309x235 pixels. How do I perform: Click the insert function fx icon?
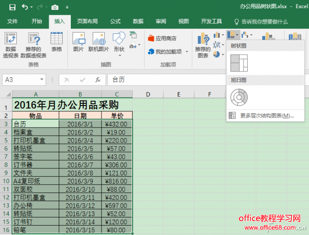(97, 80)
